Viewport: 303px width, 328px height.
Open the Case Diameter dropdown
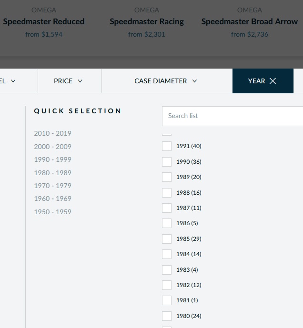[x=166, y=81]
